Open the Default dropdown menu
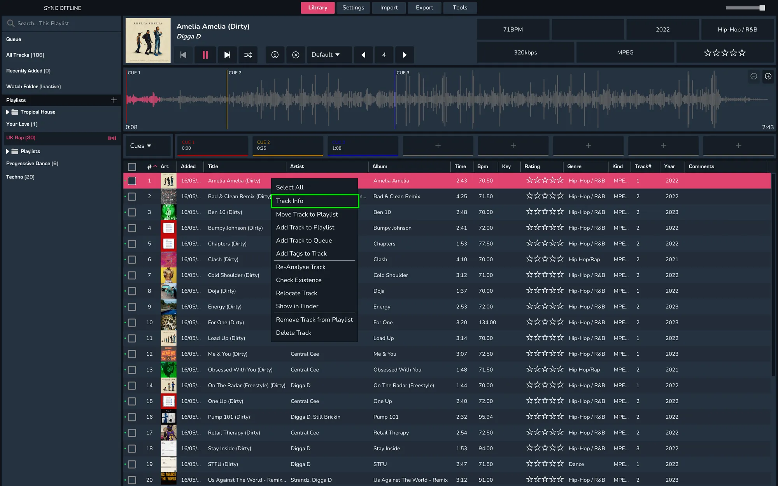The image size is (778, 486). [x=325, y=55]
